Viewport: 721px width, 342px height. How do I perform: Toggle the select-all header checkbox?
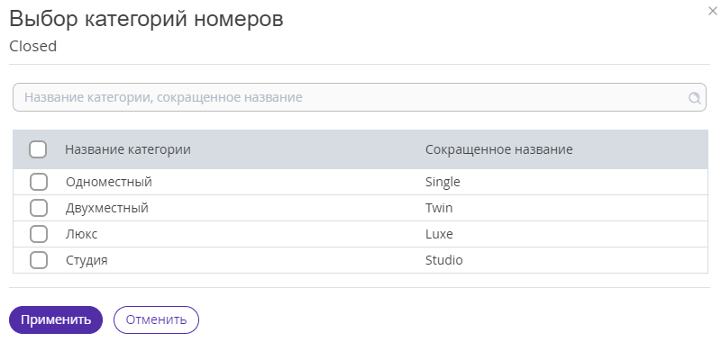pyautogui.click(x=38, y=149)
